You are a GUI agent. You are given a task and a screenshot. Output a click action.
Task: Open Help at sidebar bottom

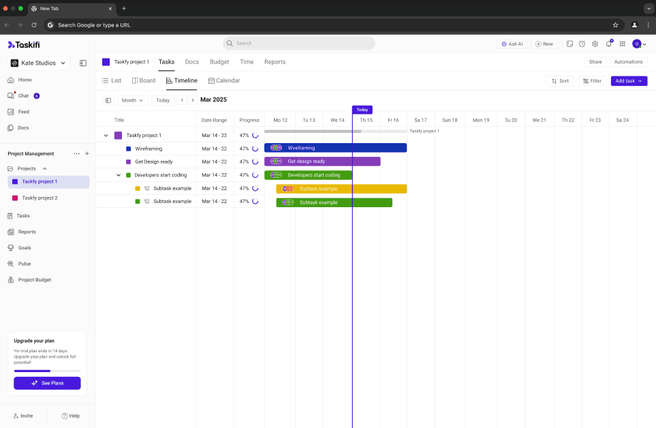point(71,416)
